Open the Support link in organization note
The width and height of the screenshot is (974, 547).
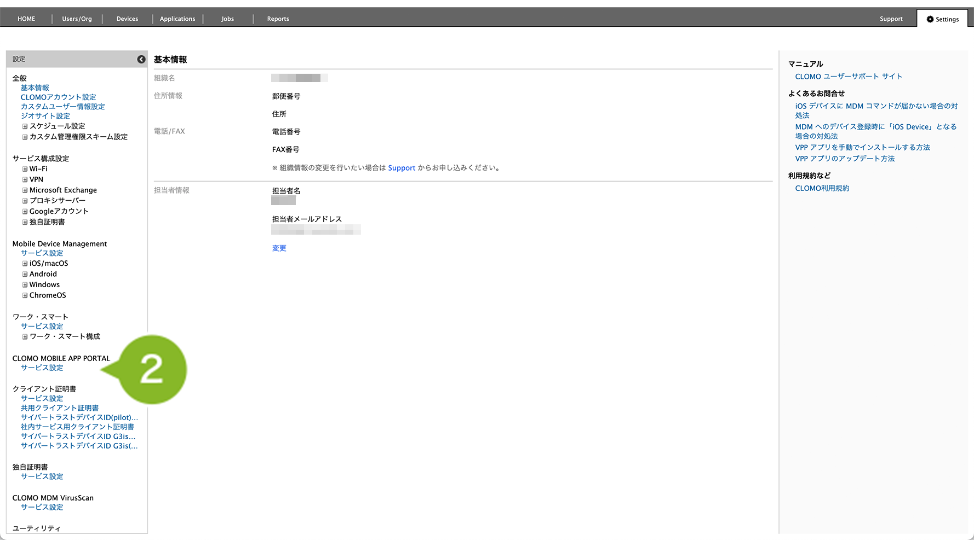pyautogui.click(x=402, y=168)
